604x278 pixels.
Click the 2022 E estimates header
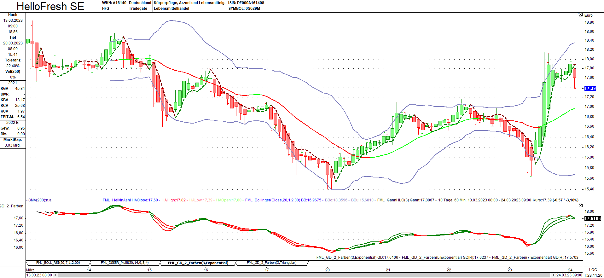point(12,123)
